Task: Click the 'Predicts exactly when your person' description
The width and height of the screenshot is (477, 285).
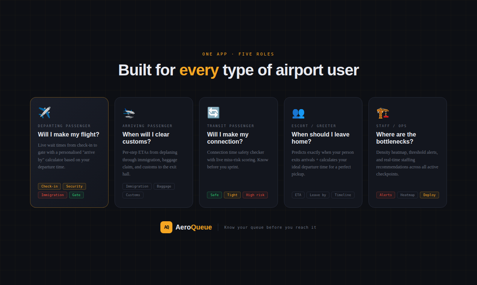Action: tap(323, 163)
